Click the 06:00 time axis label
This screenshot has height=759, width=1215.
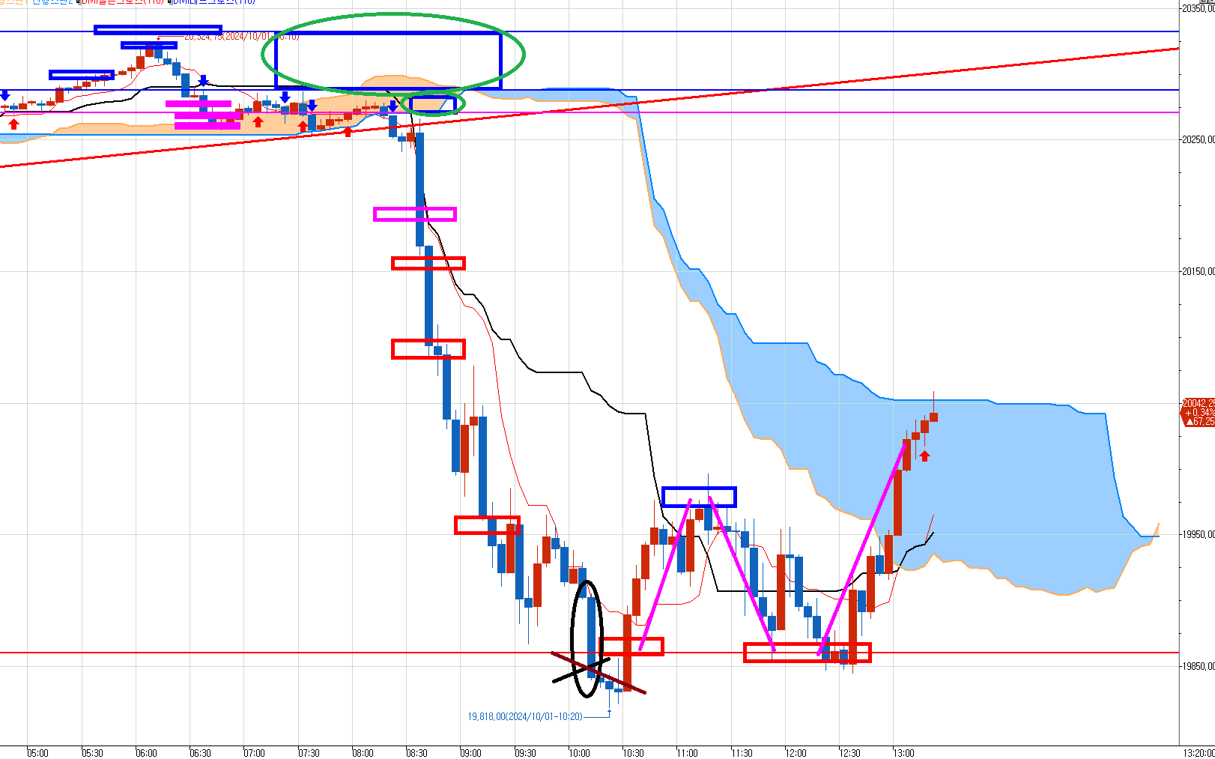coord(146,753)
